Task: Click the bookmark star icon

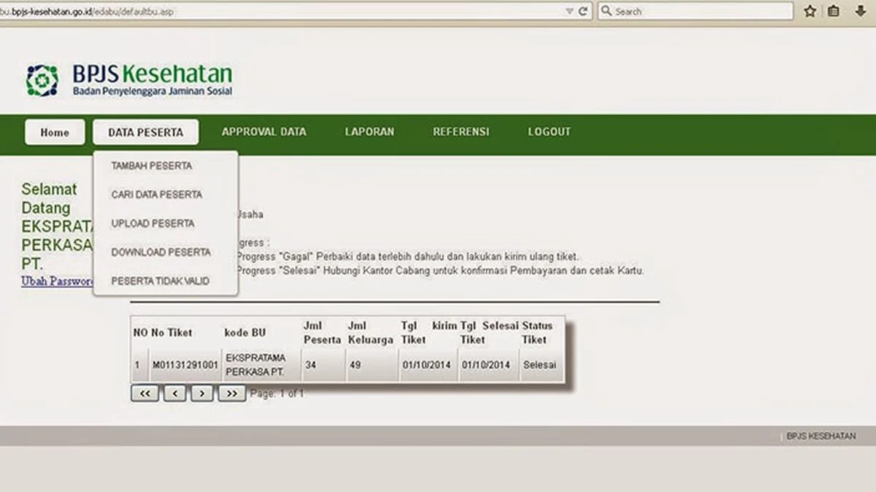Action: pos(810,11)
